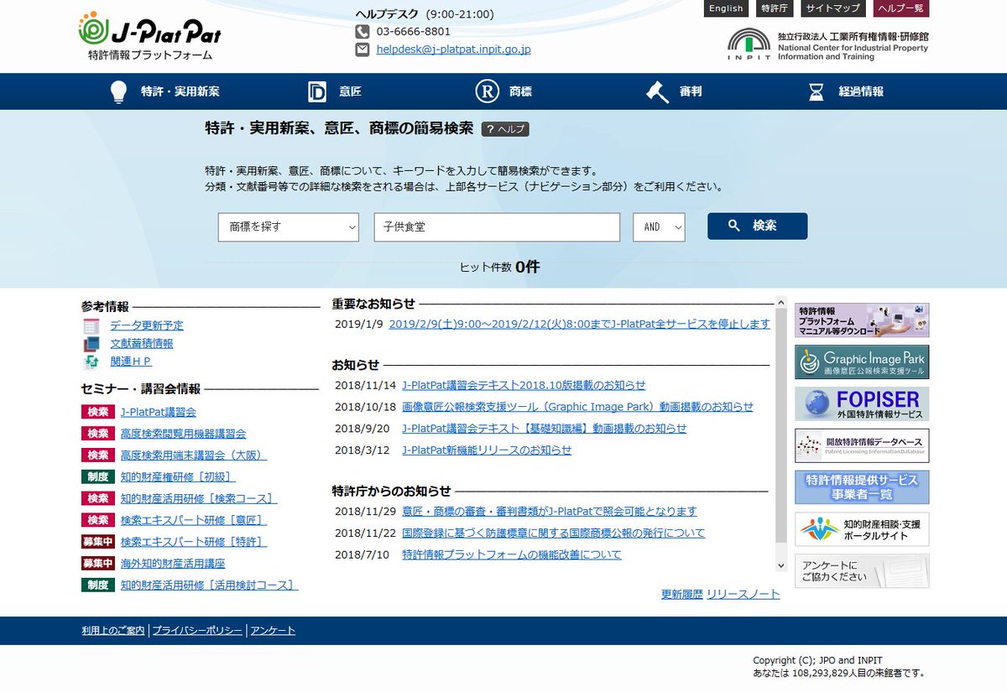Open the ヘルプ一覧 page
Image resolution: width=1007 pixels, height=692 pixels.
(901, 8)
